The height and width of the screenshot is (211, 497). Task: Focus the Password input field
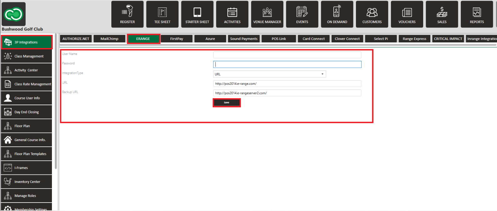coord(287,64)
